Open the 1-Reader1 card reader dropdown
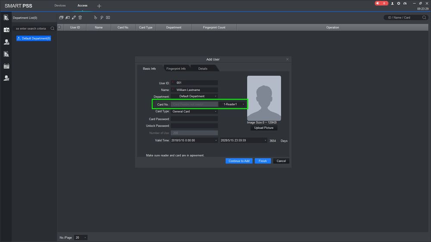 [233, 104]
